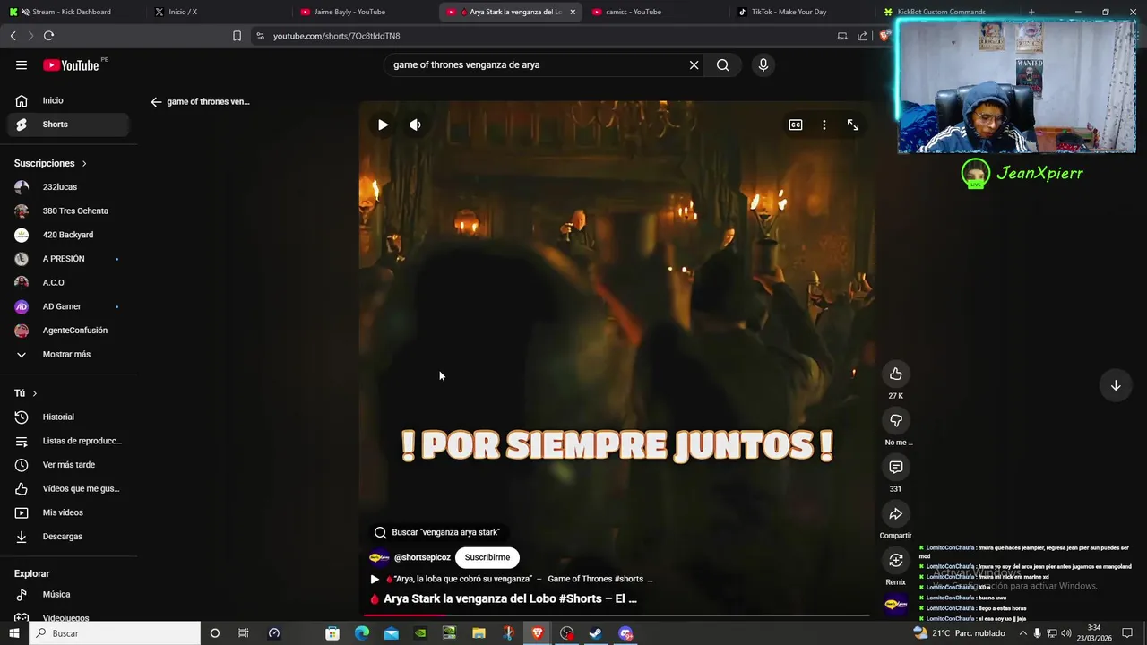Viewport: 1147px width, 645px height.
Task: Open the A PRESIÓN subscription
Action: coord(68,259)
